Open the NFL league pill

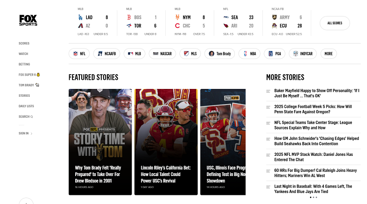coord(79,54)
